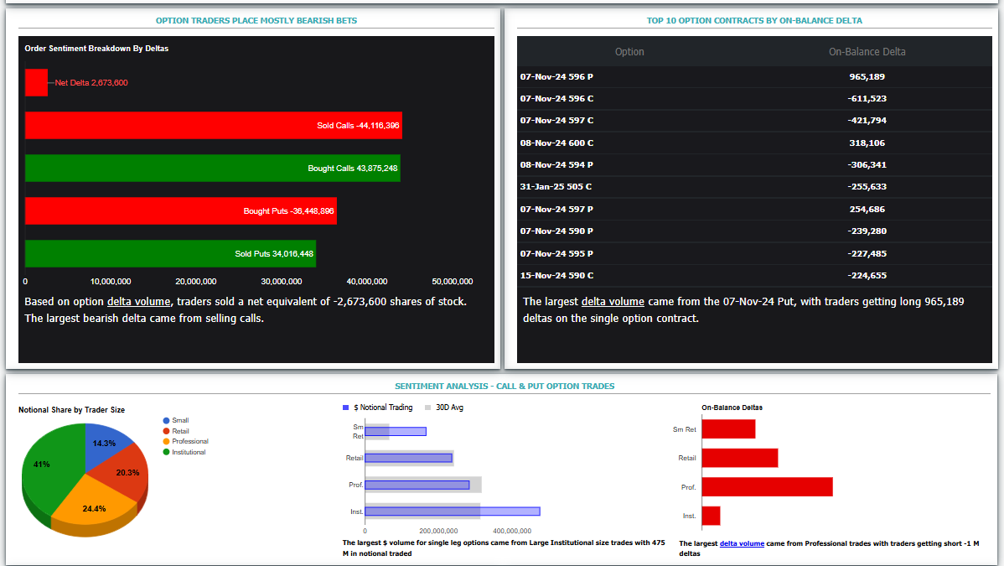
Task: Click Order Sentiment Breakdown By Deltas title
Action: 96,48
